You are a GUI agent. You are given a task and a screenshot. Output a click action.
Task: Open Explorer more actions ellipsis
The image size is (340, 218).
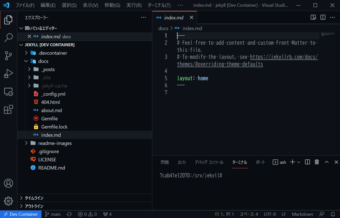click(x=143, y=18)
